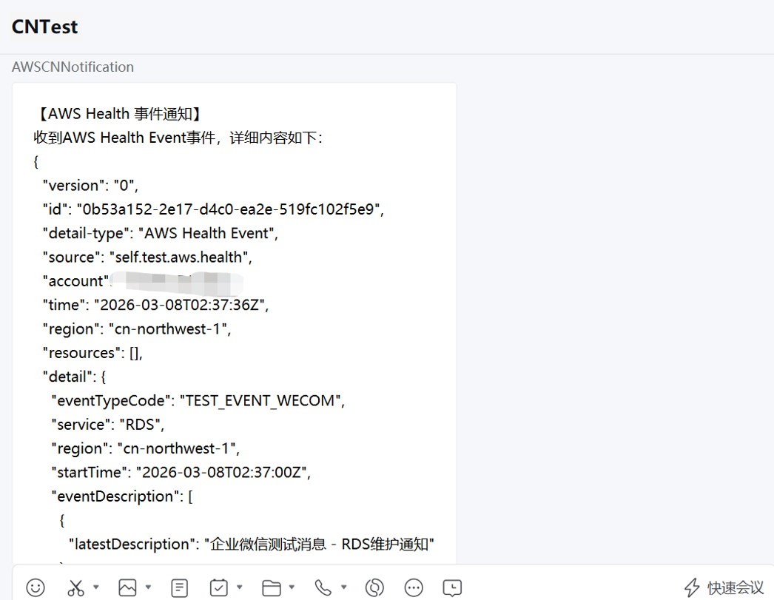Open the emoji picker
The width and height of the screenshot is (774, 600).
36,587
